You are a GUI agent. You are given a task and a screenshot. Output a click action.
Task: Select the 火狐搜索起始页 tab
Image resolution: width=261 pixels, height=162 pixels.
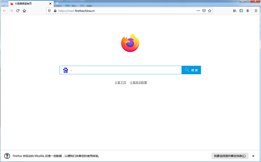tap(31, 3)
